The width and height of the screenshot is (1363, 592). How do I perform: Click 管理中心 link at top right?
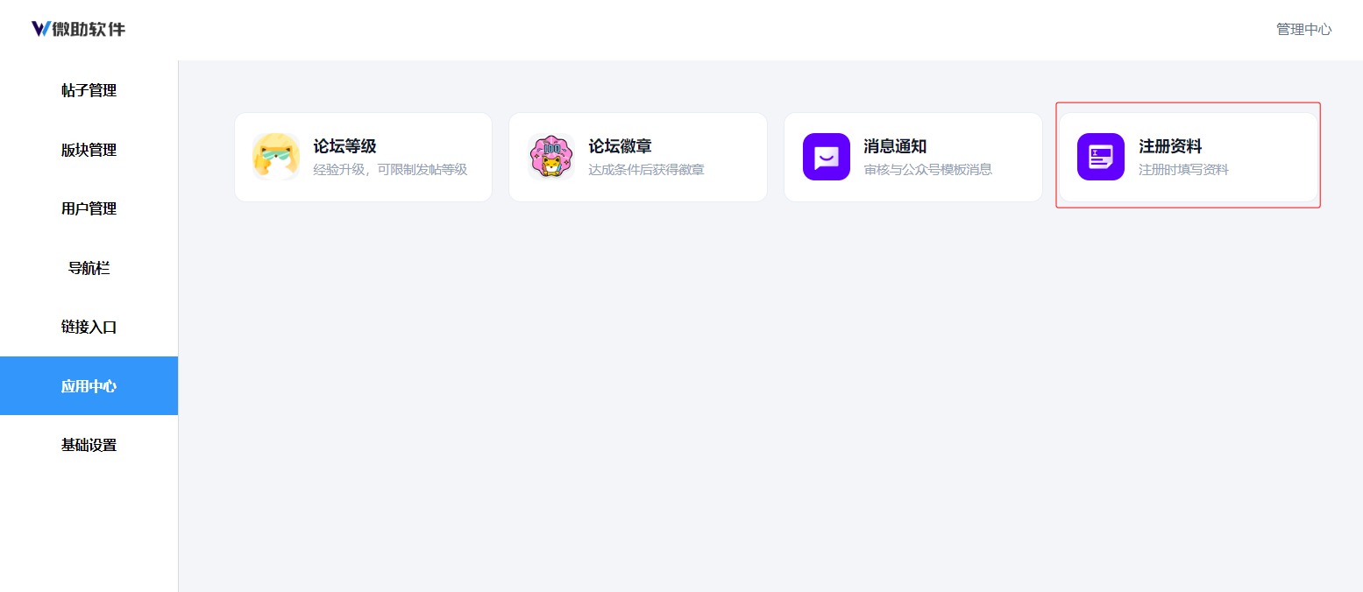(x=1303, y=29)
